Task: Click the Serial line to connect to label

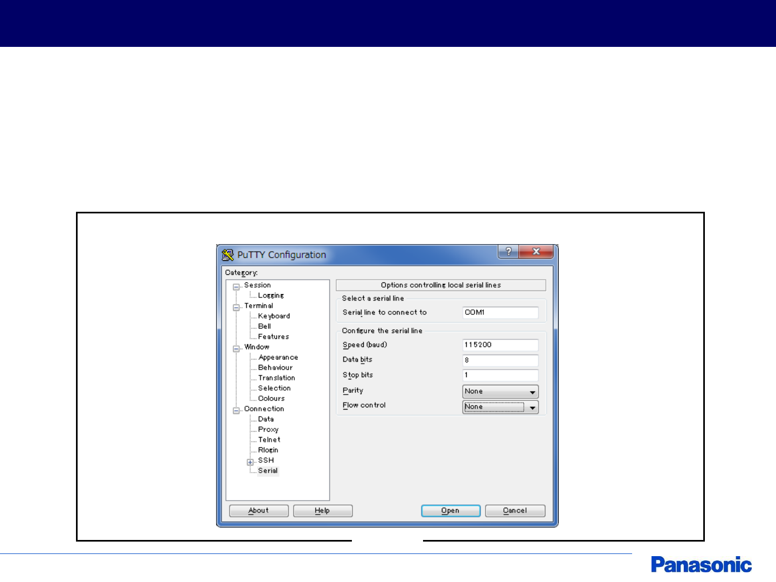Action: click(385, 313)
